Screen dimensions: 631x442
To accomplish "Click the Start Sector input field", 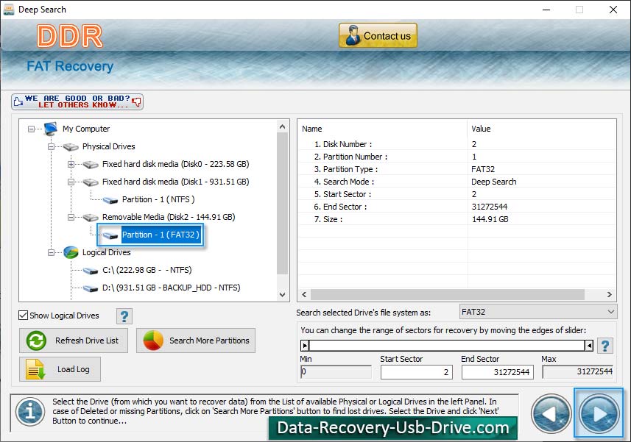I will coord(417,372).
